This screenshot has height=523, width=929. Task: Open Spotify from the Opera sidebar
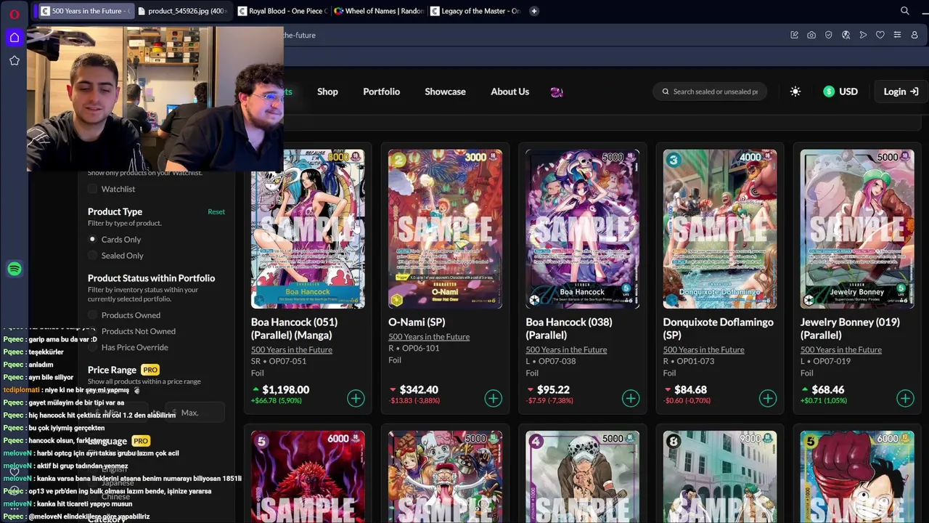[x=15, y=269]
